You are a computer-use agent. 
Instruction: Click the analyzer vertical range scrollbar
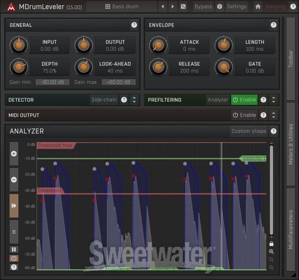point(271,190)
